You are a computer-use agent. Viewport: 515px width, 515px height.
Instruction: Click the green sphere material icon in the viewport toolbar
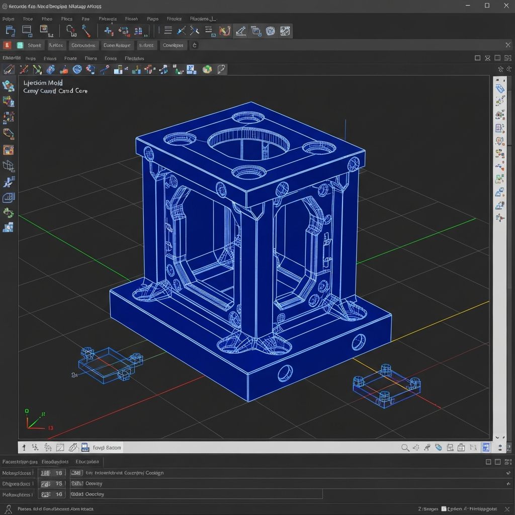[207, 69]
